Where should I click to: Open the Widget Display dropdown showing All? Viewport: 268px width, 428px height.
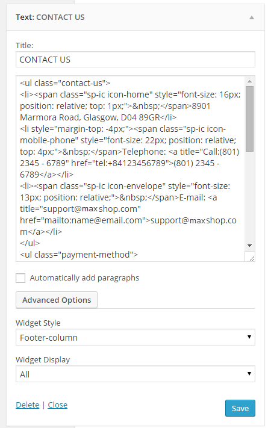tap(136, 374)
